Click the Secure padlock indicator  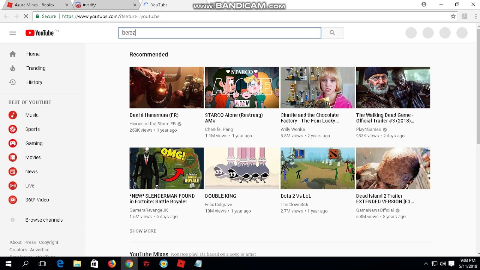click(46, 16)
